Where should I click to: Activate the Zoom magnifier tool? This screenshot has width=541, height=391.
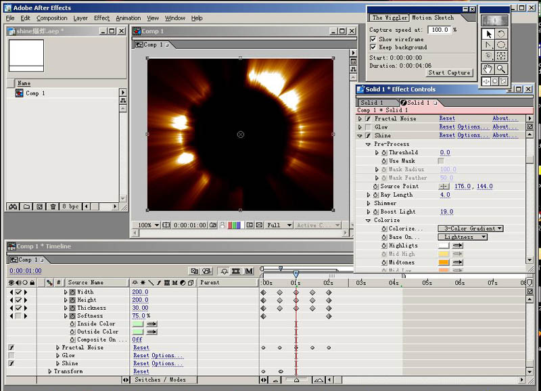(x=501, y=69)
